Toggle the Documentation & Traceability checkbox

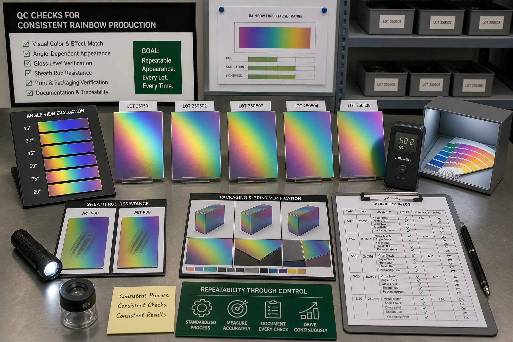point(30,93)
